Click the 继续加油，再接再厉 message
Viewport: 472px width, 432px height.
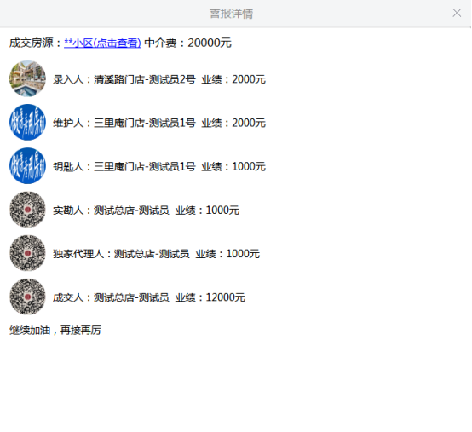coord(55,331)
